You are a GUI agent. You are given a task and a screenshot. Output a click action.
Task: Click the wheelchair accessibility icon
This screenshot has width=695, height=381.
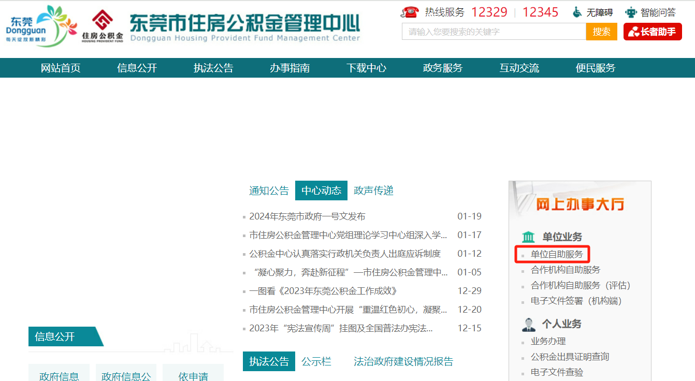pos(577,12)
